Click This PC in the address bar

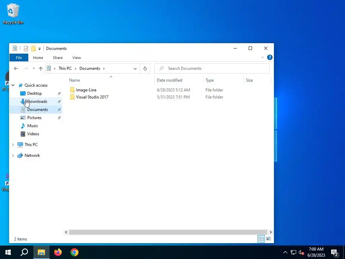pyautogui.click(x=65, y=68)
